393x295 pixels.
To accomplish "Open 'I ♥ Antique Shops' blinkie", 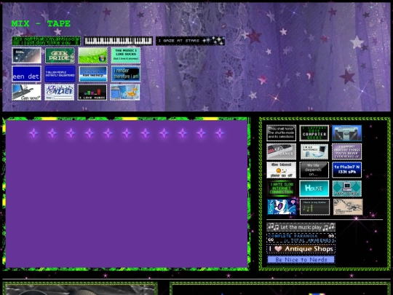I will point(301,249).
